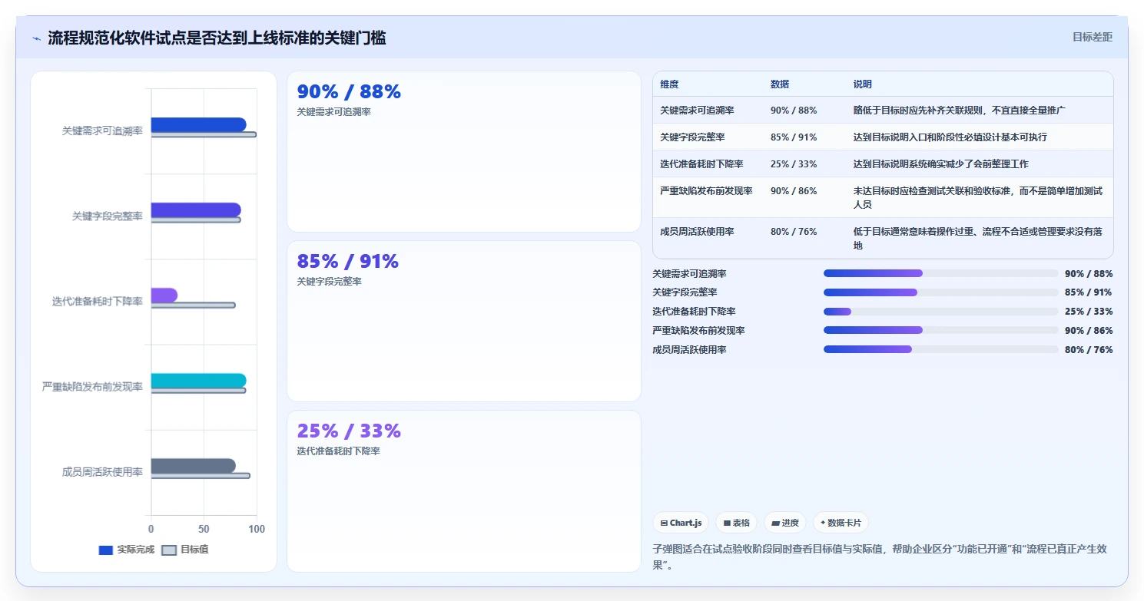
Task: Select the 数据卡片 tag
Action: [841, 523]
